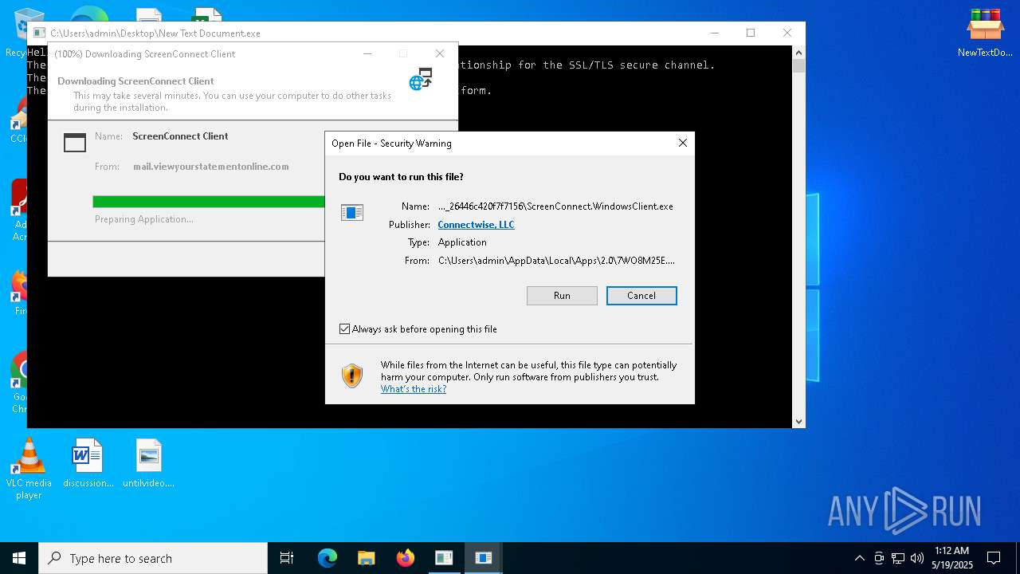Click the Cancel button in Security Warning
The height and width of the screenshot is (574, 1020).
tap(641, 296)
